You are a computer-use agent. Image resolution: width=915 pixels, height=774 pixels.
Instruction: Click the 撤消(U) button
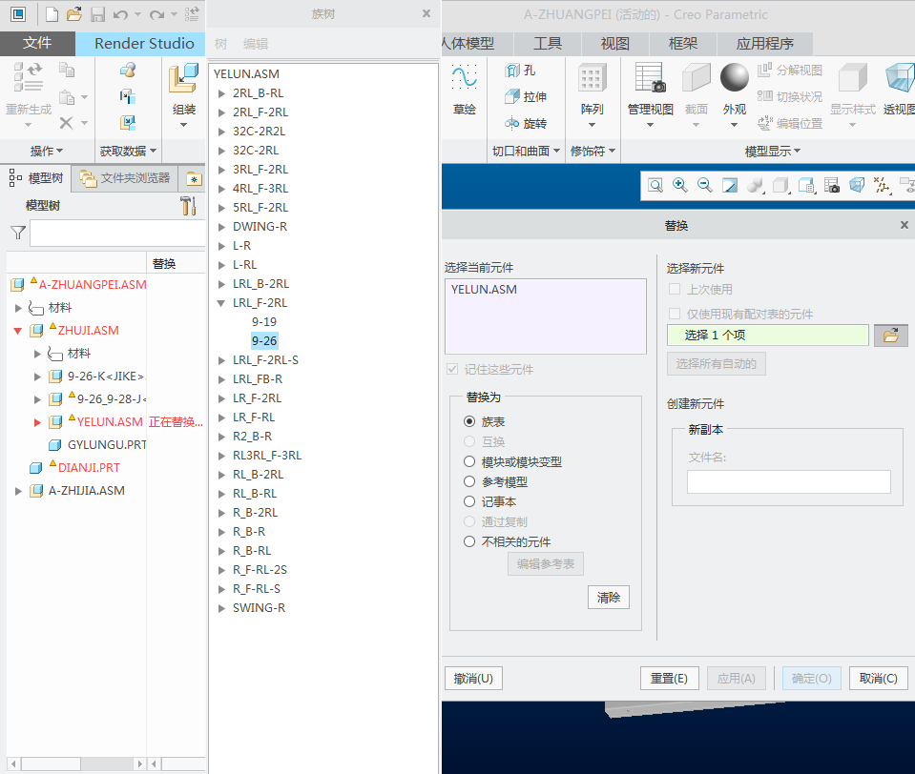[x=473, y=679]
